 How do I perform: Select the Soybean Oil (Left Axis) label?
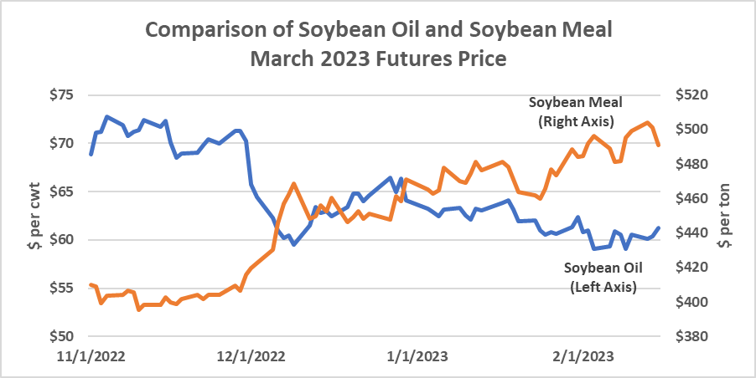tap(603, 278)
